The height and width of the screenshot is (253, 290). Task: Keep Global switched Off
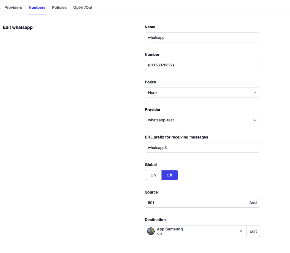tap(170, 175)
